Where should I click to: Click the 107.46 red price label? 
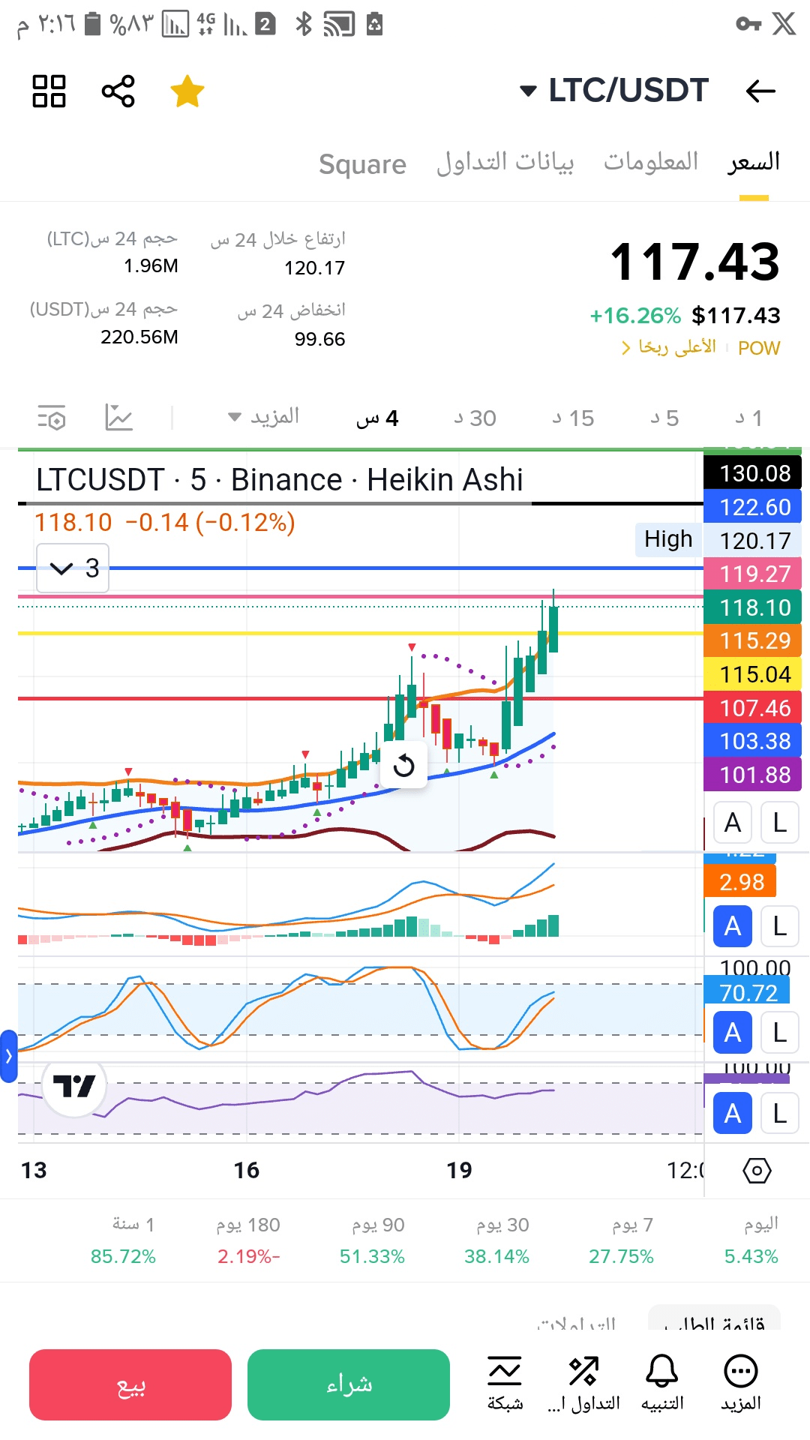coord(753,707)
